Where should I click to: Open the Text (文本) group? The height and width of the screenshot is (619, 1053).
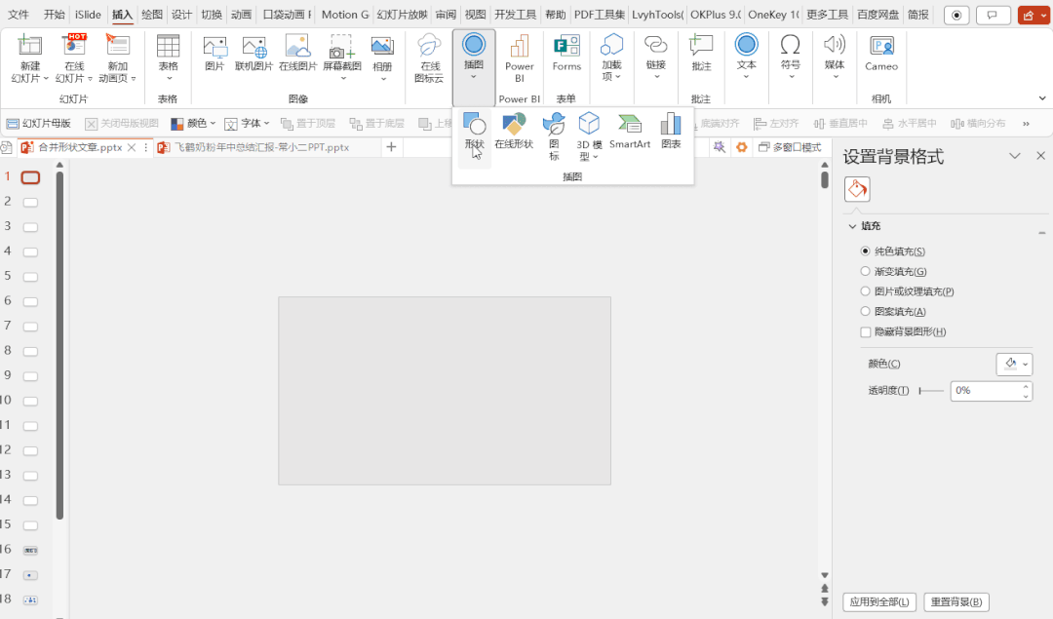[746, 58]
